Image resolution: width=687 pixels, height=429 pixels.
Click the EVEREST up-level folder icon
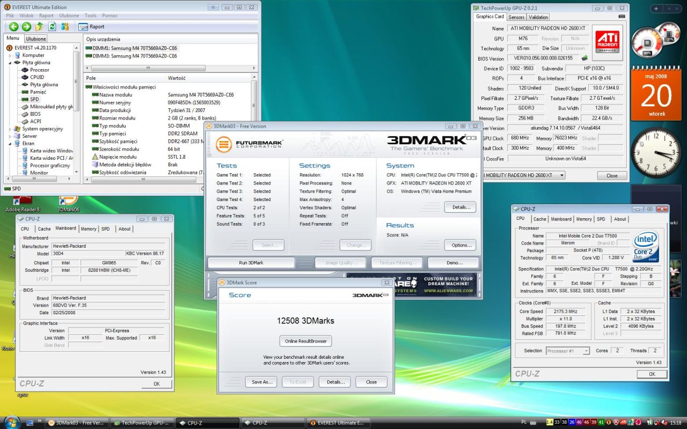(x=39, y=27)
